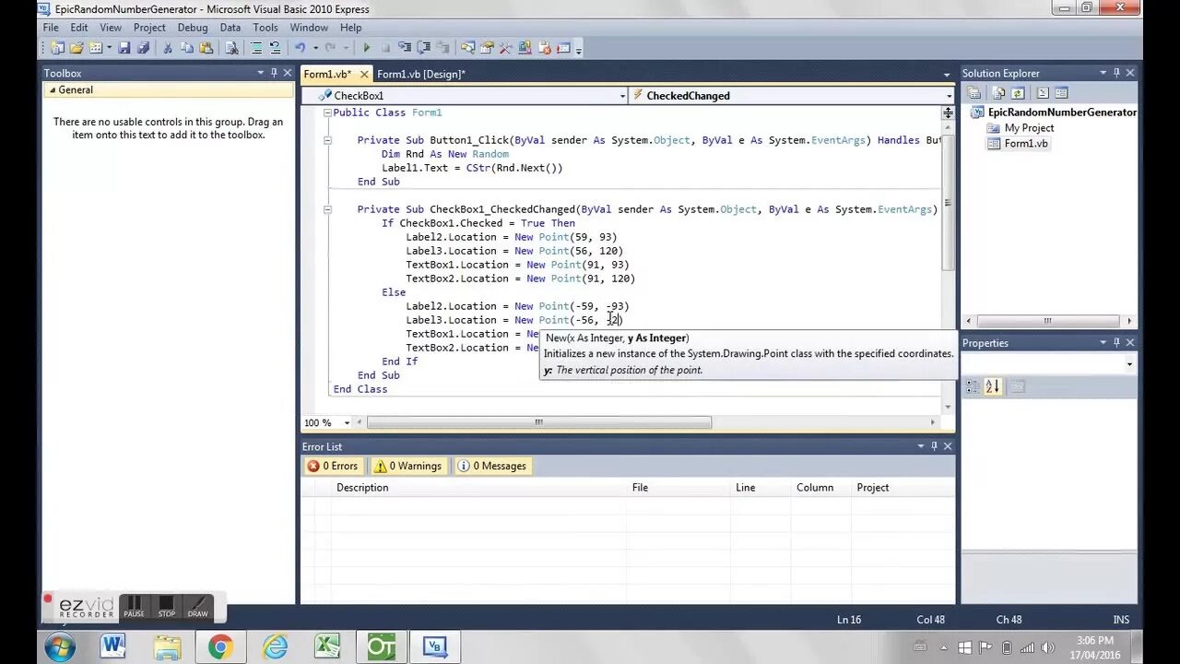
Task: Click Refresh icon in Solution Explorer
Action: tap(1018, 93)
